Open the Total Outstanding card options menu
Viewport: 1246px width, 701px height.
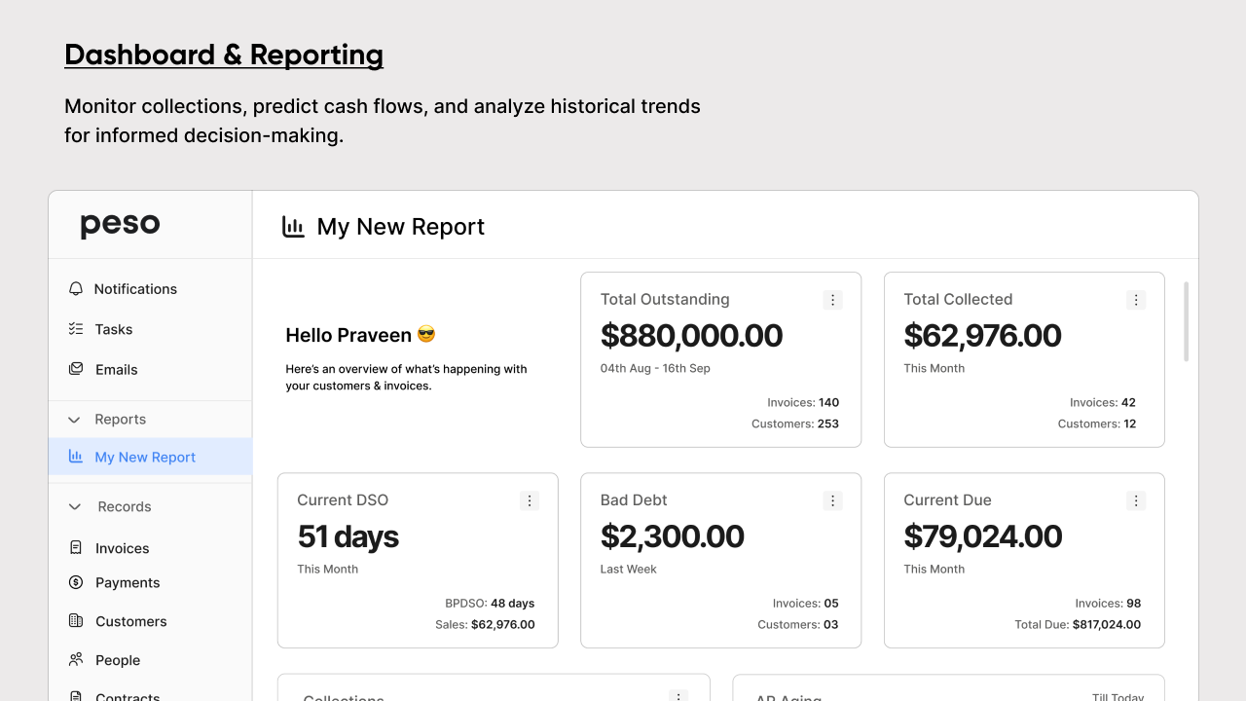coord(832,300)
